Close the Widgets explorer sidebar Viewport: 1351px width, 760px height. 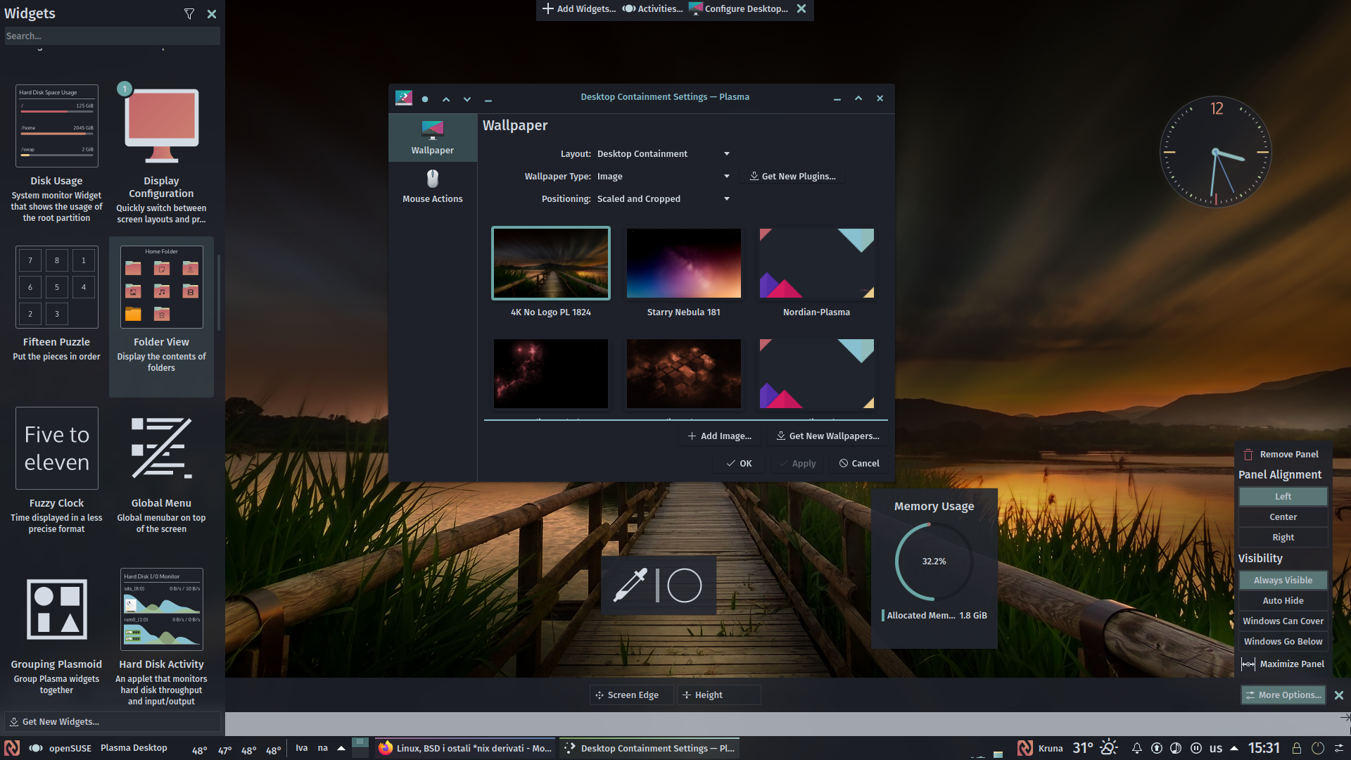212,14
